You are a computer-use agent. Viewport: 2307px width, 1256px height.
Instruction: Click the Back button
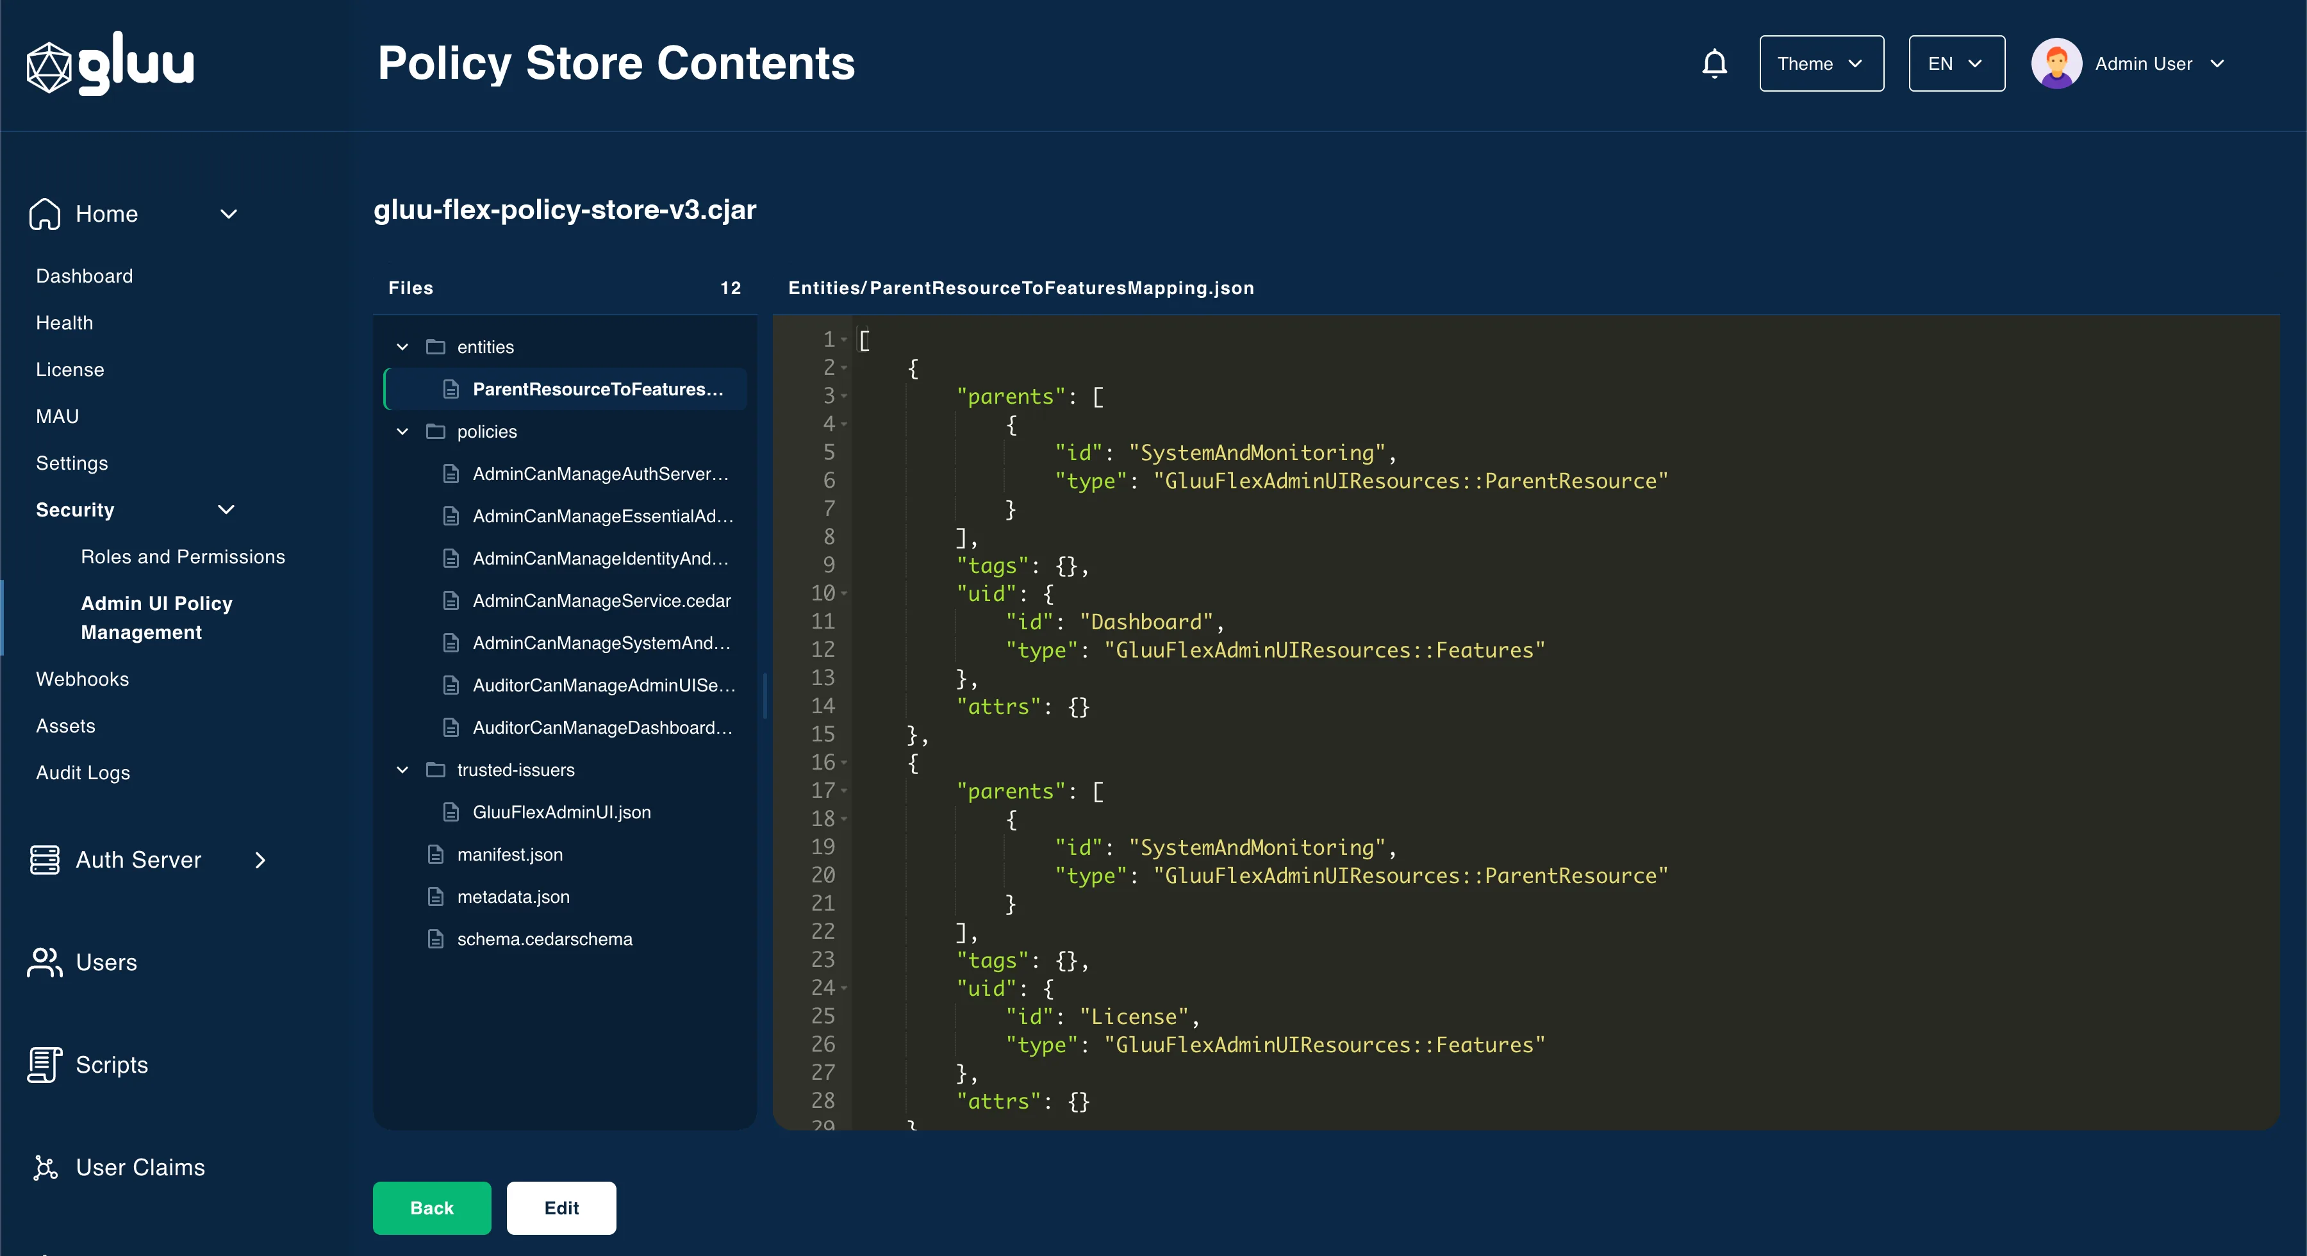click(x=432, y=1208)
